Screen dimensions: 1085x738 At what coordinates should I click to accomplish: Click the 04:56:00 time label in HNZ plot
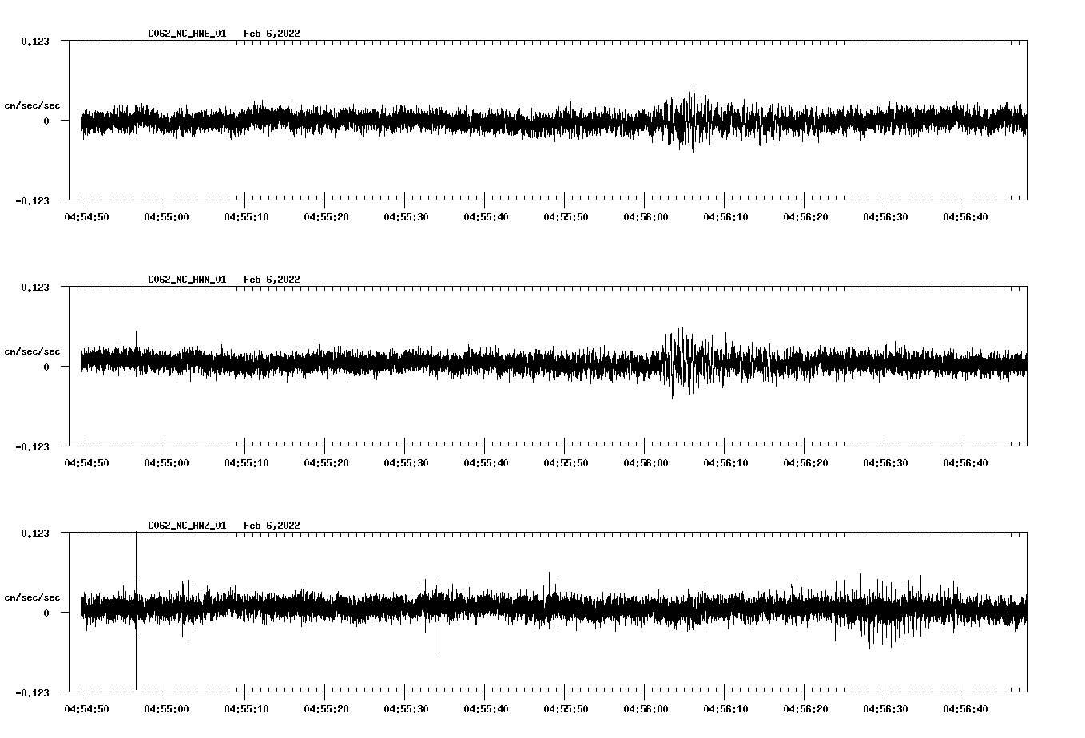pos(646,708)
